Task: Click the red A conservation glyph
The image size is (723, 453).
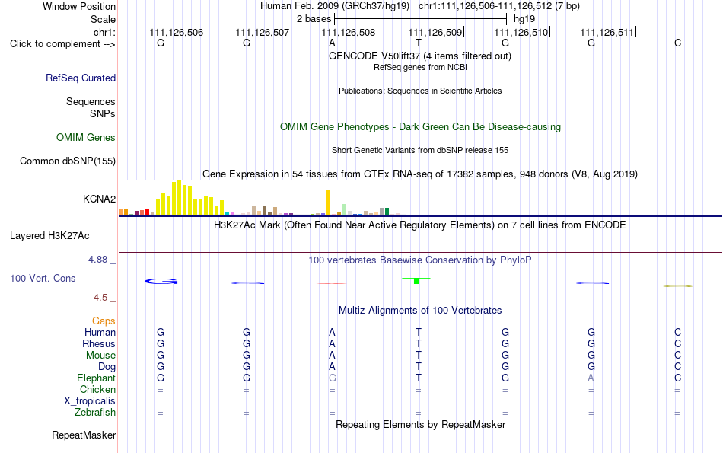Action: pyautogui.click(x=332, y=283)
